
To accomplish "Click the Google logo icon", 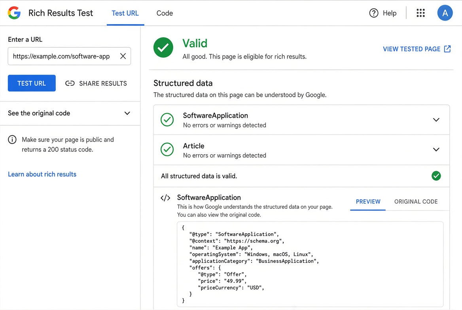I will click(14, 13).
